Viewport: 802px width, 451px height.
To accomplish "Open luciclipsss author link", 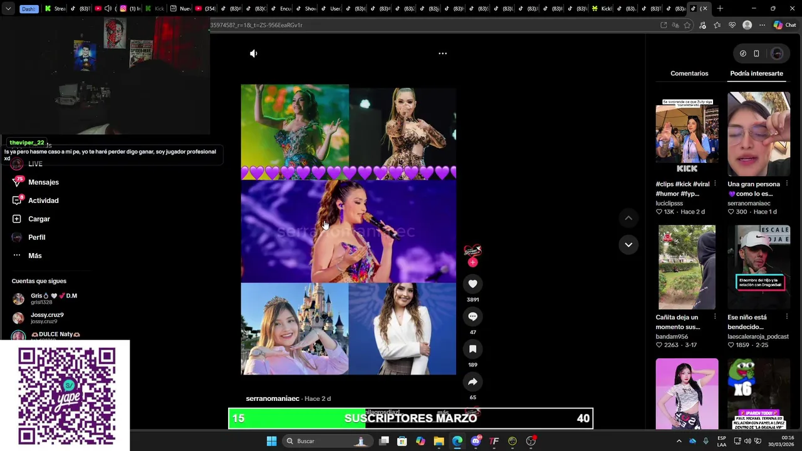I will (669, 204).
